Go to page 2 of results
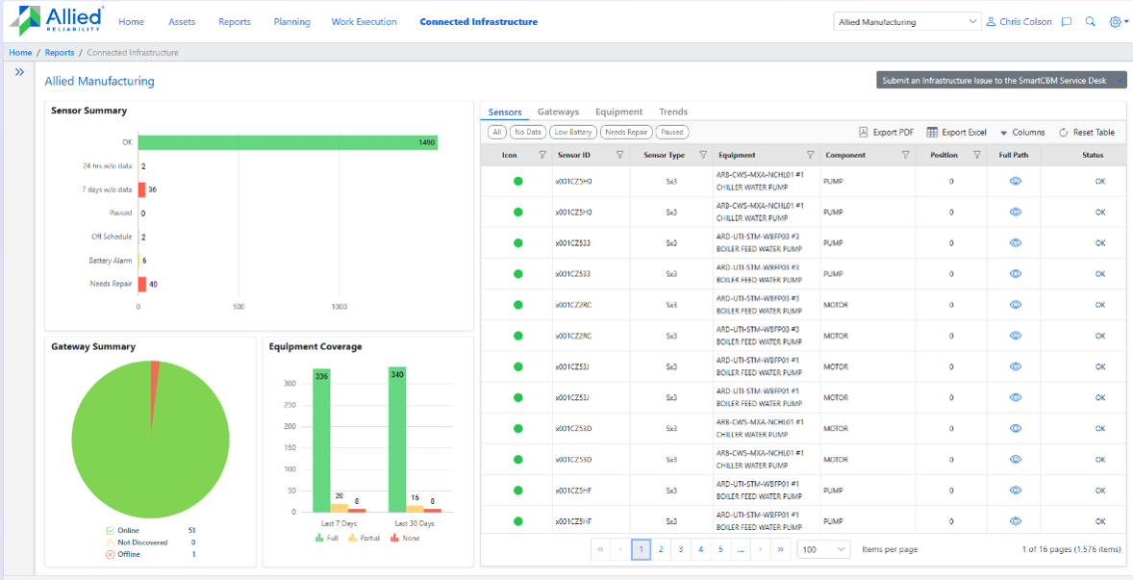1133x580 pixels. coord(661,549)
